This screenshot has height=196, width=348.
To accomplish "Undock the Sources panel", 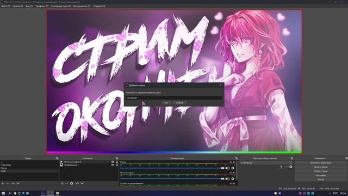I will (117, 158).
